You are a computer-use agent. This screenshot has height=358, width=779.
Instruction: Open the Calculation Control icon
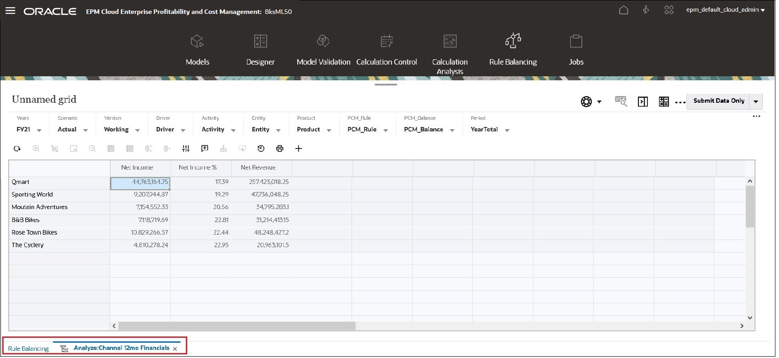[387, 41]
